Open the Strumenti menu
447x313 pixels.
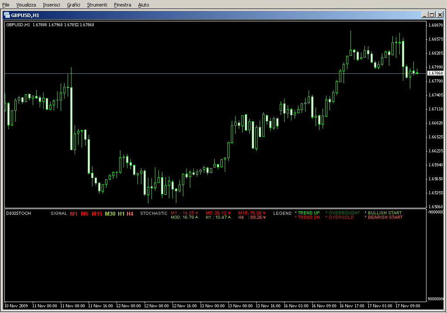(97, 5)
